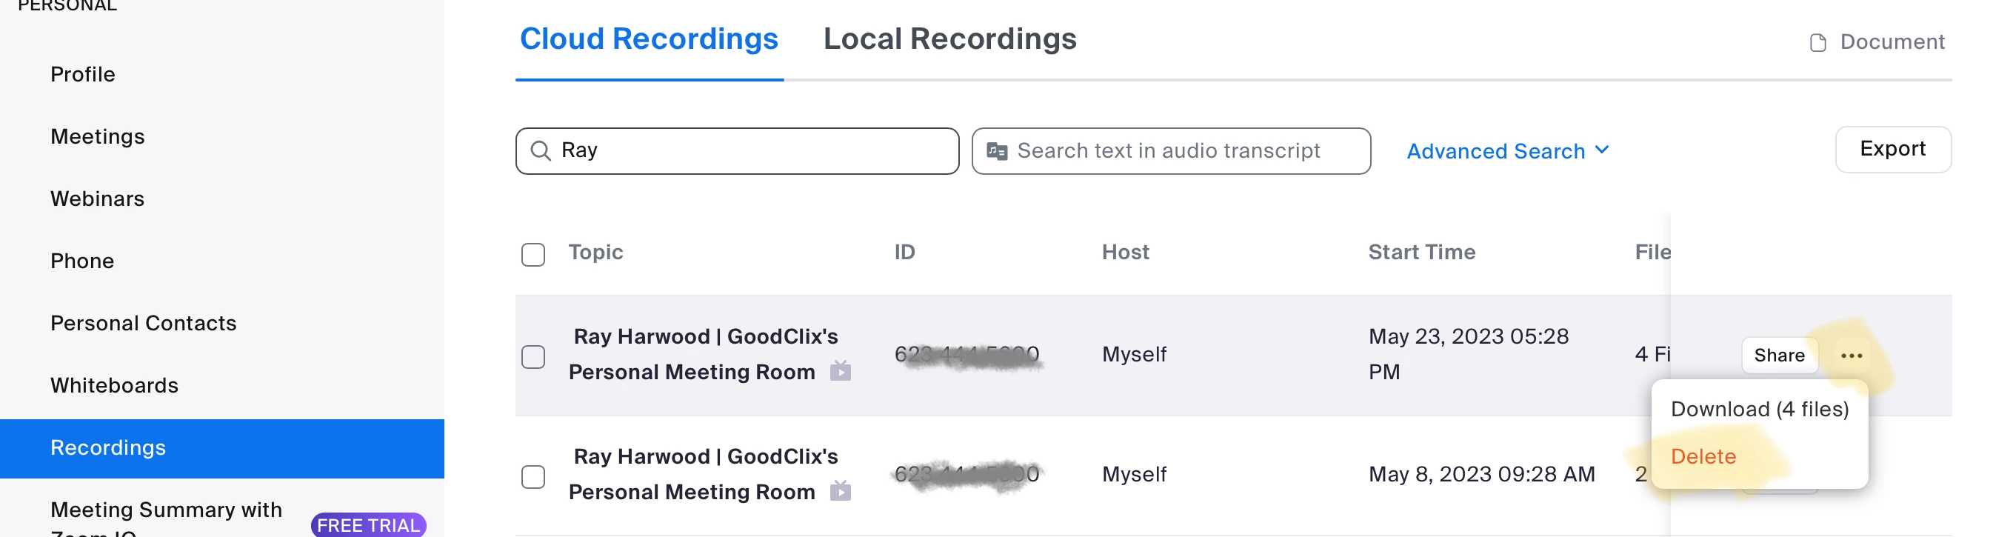The width and height of the screenshot is (2013, 537).
Task: Click the transcript icon in search box
Action: pyautogui.click(x=996, y=151)
